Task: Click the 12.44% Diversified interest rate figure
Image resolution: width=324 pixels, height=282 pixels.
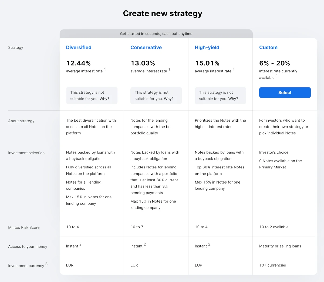Action: [79, 63]
